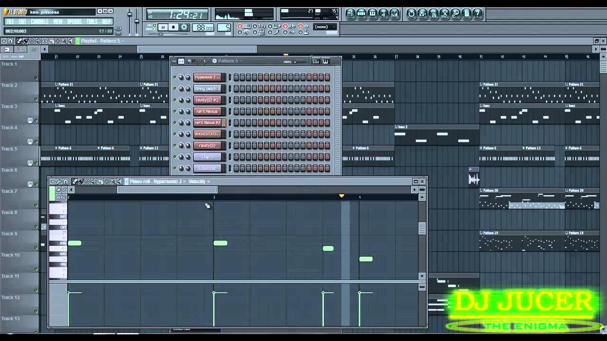Stop playback with the stop button
Image resolution: width=607 pixels, height=341 pixels.
tap(173, 27)
